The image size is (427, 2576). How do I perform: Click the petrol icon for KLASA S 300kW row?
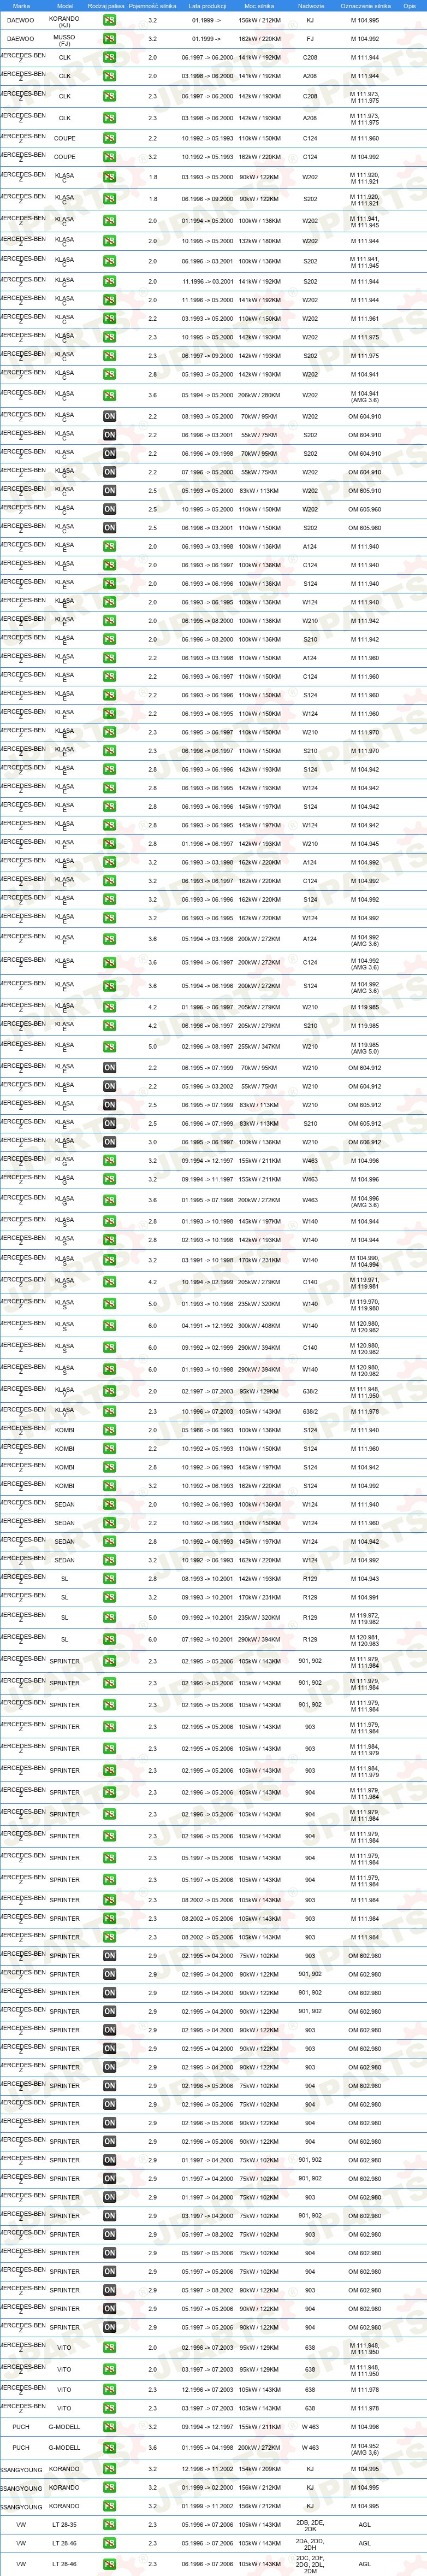[x=109, y=1326]
